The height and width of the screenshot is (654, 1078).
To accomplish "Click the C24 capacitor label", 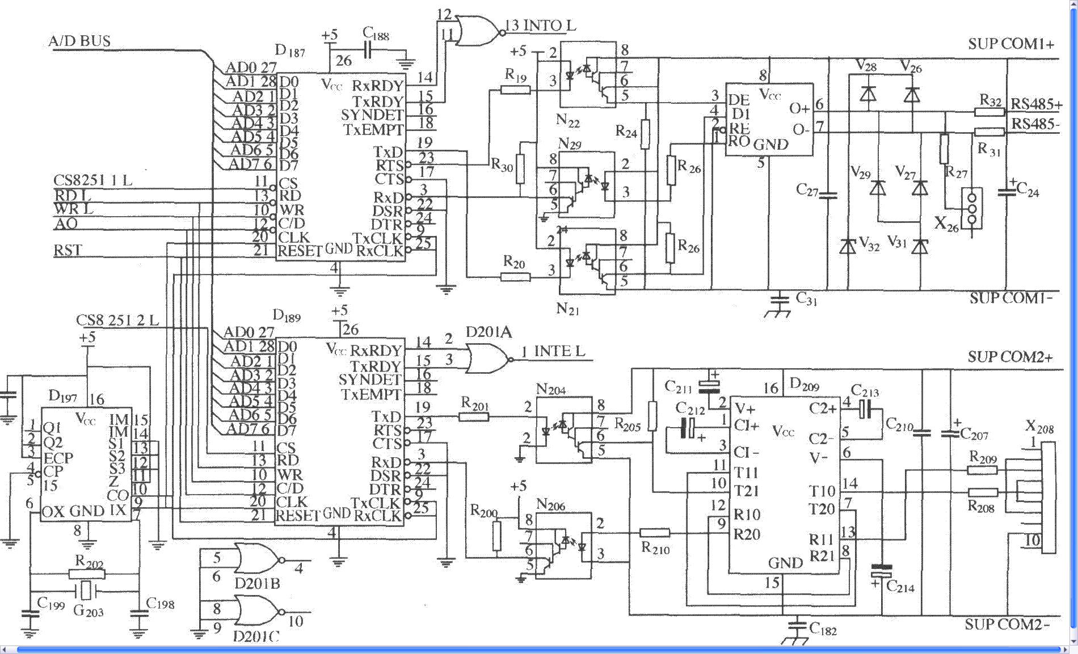I will point(1028,190).
